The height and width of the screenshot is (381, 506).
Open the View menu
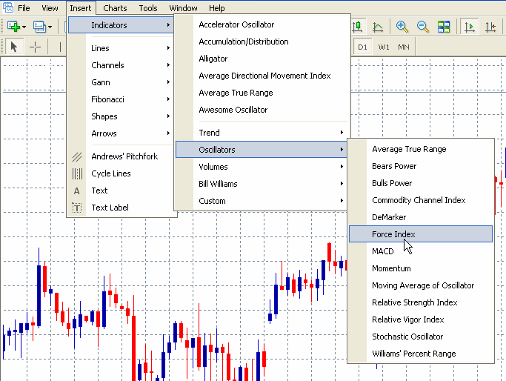(x=50, y=7)
